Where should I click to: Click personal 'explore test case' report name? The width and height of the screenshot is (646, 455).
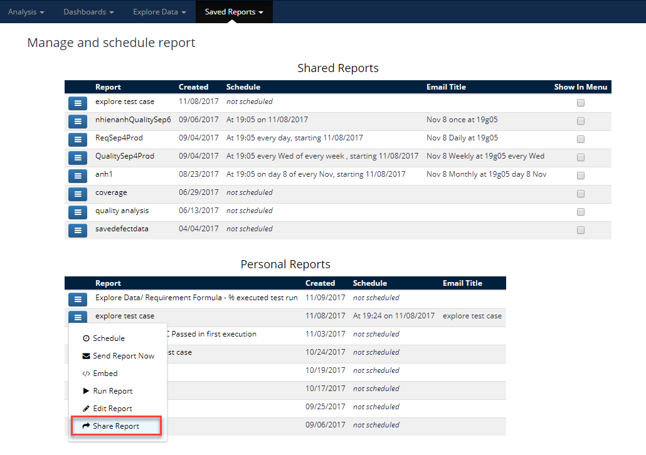[125, 316]
